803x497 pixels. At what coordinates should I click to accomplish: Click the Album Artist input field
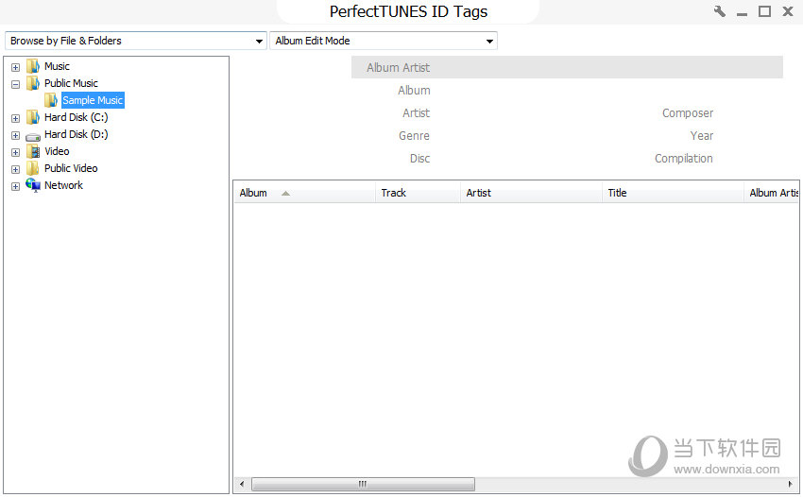pos(567,67)
